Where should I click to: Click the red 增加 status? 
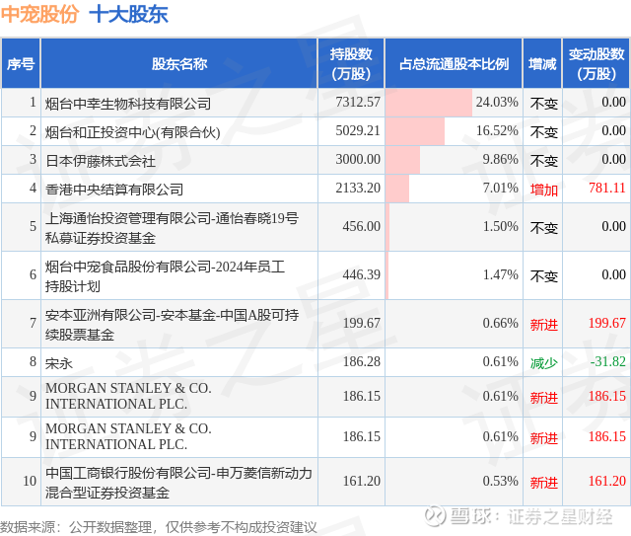[x=543, y=190]
